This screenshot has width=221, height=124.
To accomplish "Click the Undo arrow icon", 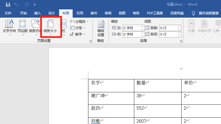I will [16, 4].
